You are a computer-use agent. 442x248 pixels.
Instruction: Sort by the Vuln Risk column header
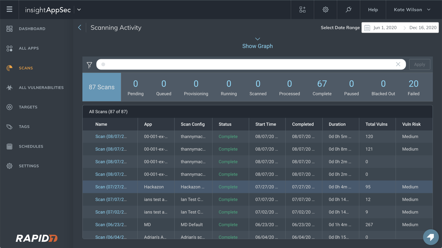coord(411,124)
